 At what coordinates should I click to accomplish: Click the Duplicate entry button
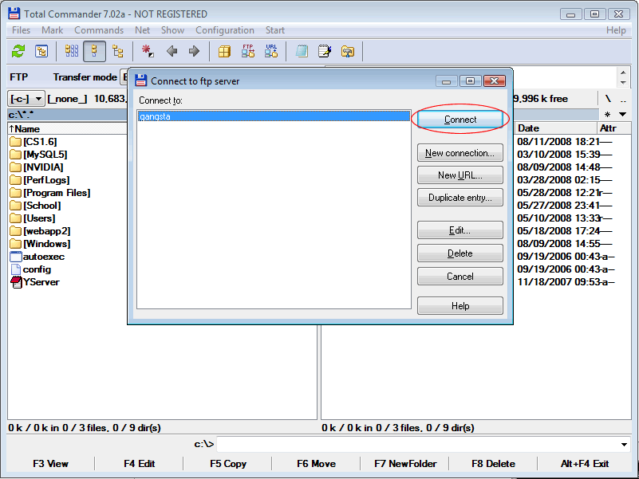click(x=460, y=198)
